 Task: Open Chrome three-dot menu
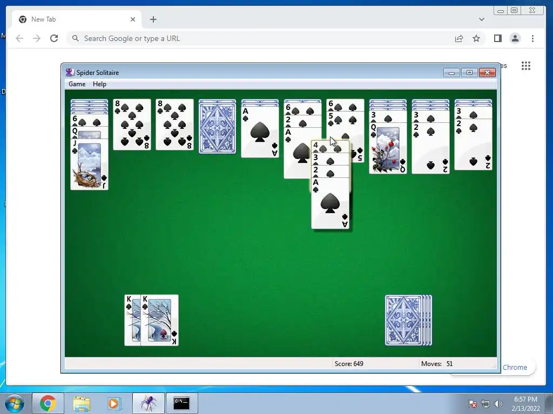pos(532,38)
